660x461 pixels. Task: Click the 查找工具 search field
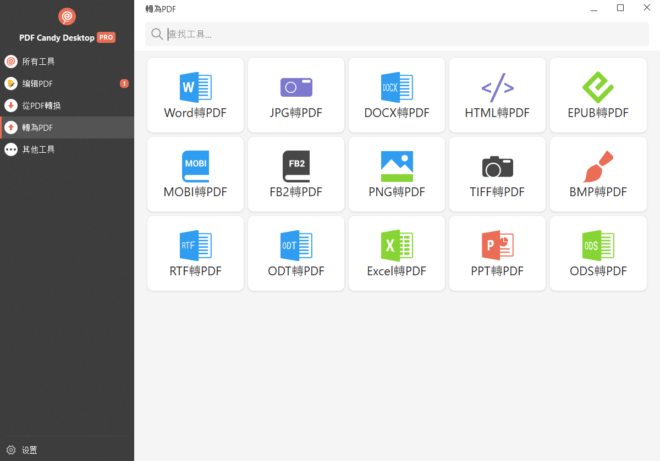click(x=330, y=34)
